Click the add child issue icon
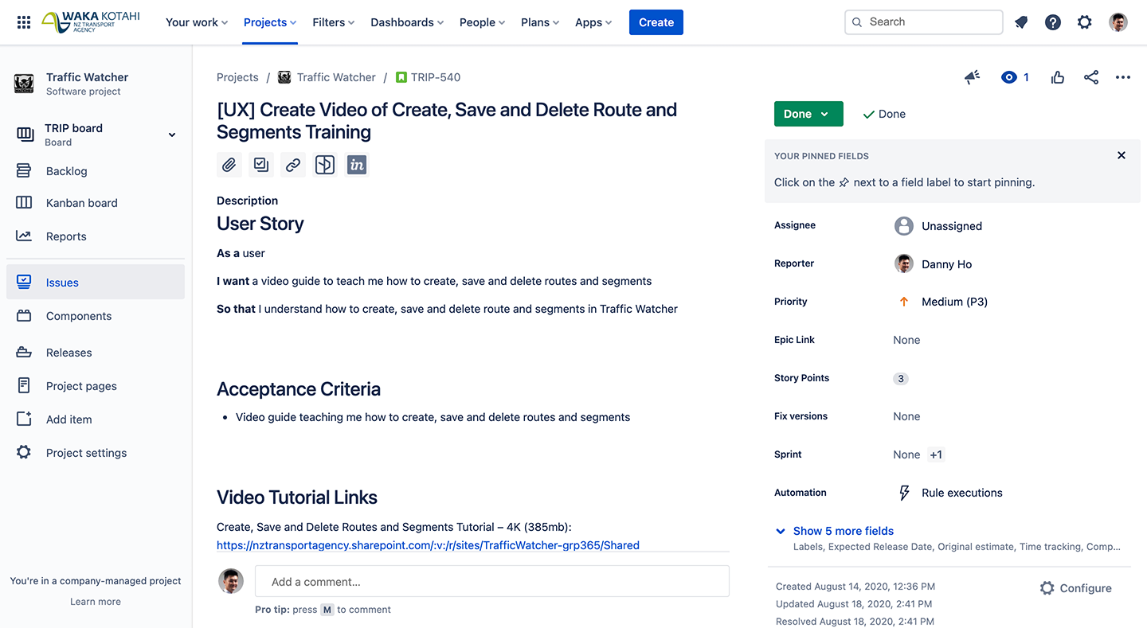This screenshot has height=628, width=1147. [x=261, y=165]
